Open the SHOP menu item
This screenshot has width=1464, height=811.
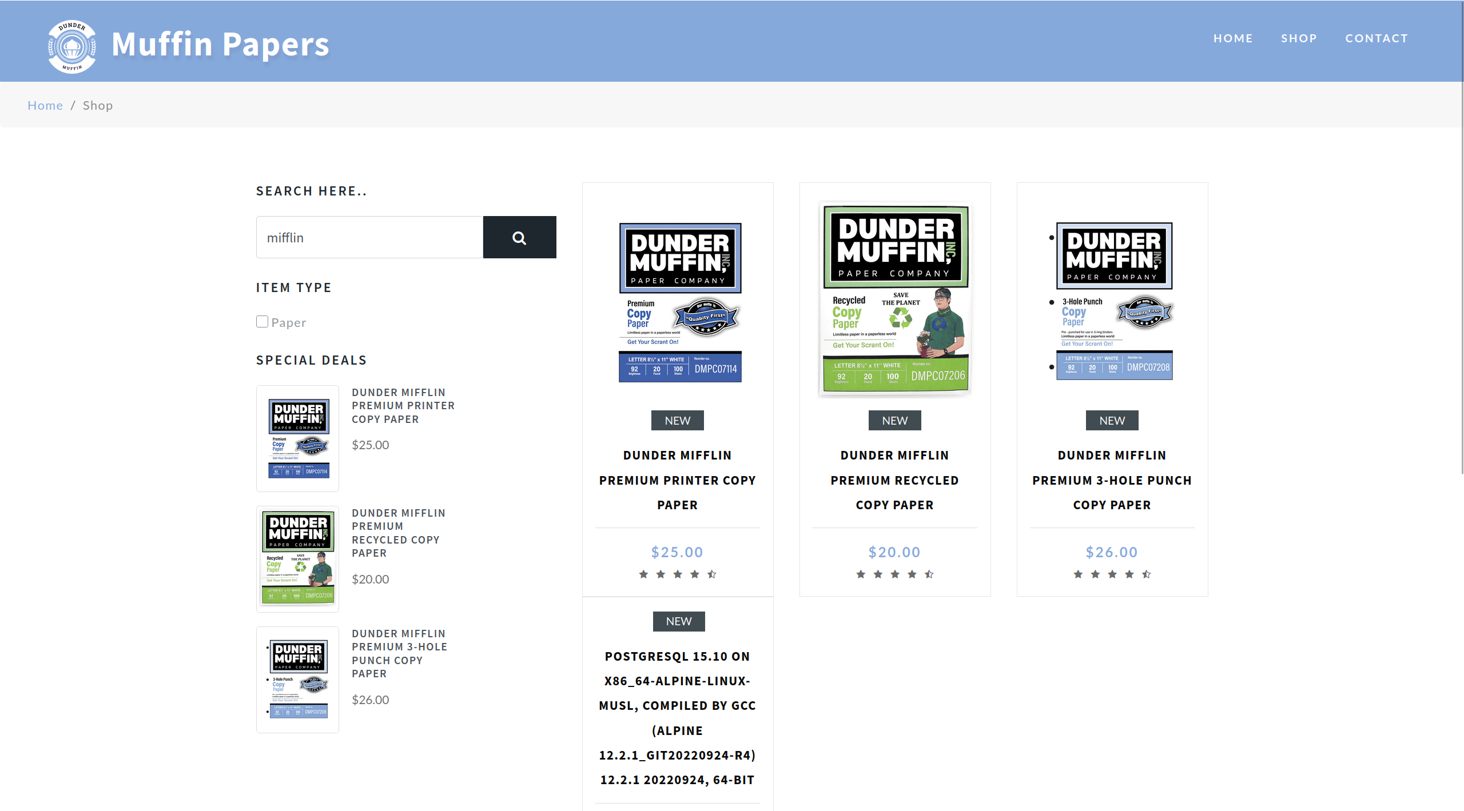click(x=1299, y=38)
